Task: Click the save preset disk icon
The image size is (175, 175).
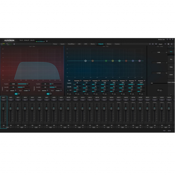Action: 168,44
